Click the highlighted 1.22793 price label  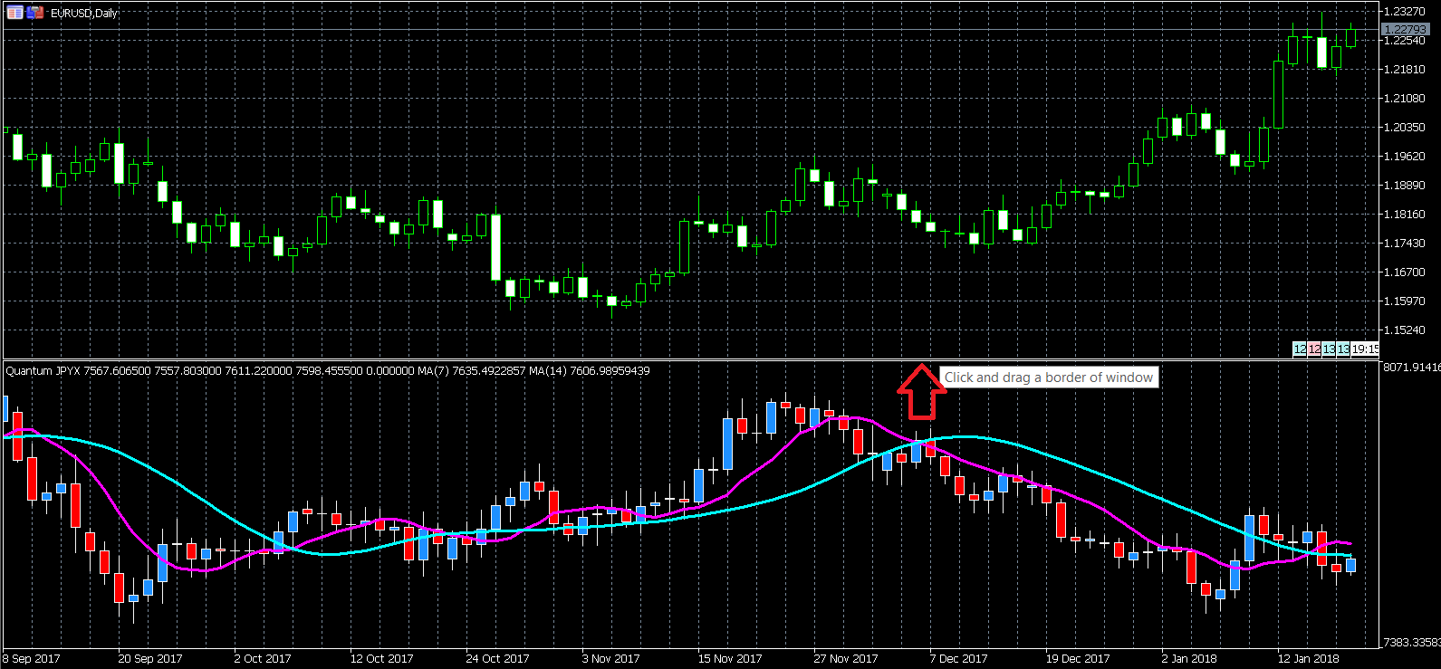click(x=1405, y=30)
